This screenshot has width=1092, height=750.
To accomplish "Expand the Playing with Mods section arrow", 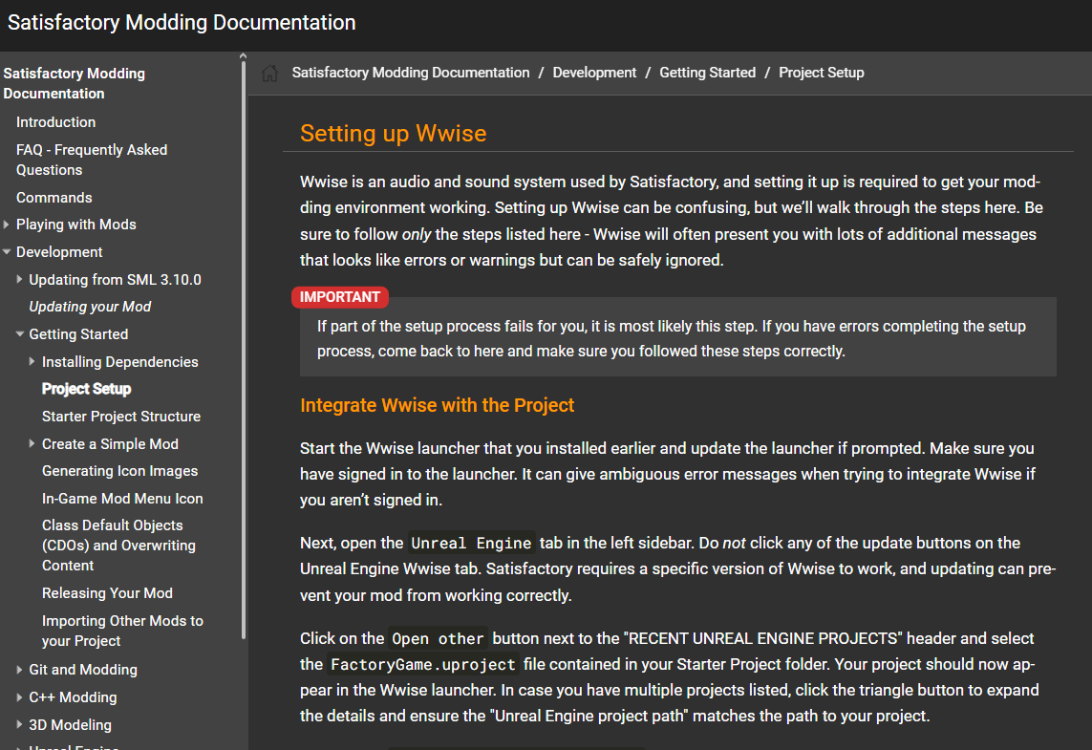I will click(7, 225).
